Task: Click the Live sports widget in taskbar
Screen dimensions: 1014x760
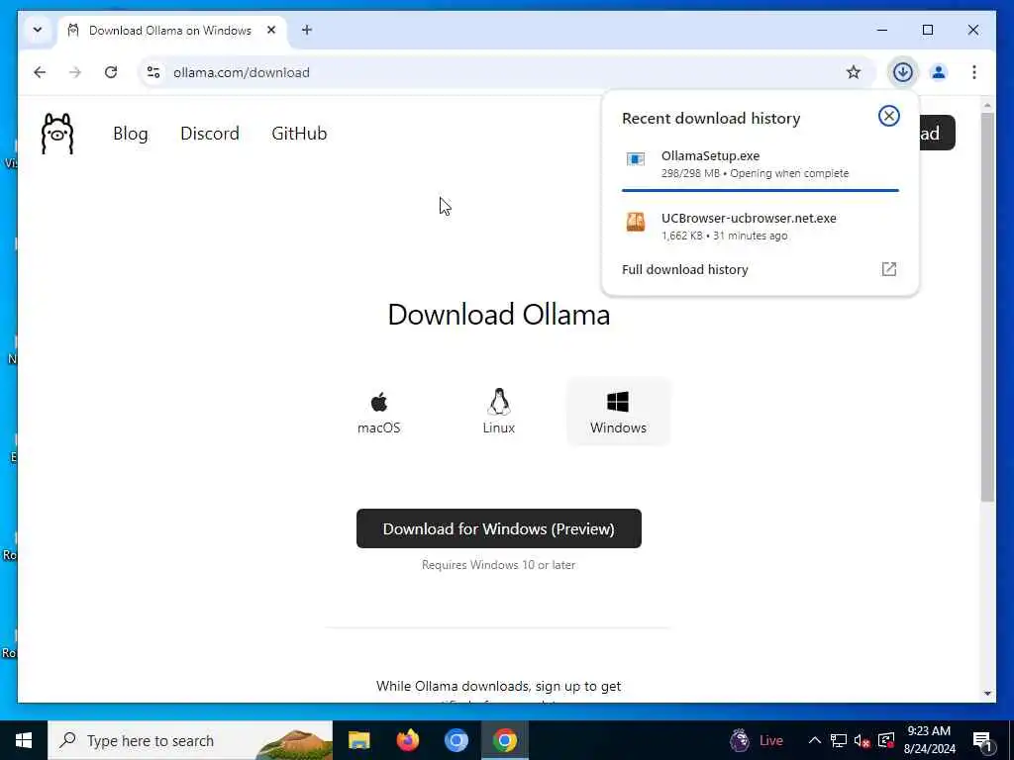Action: point(756,740)
